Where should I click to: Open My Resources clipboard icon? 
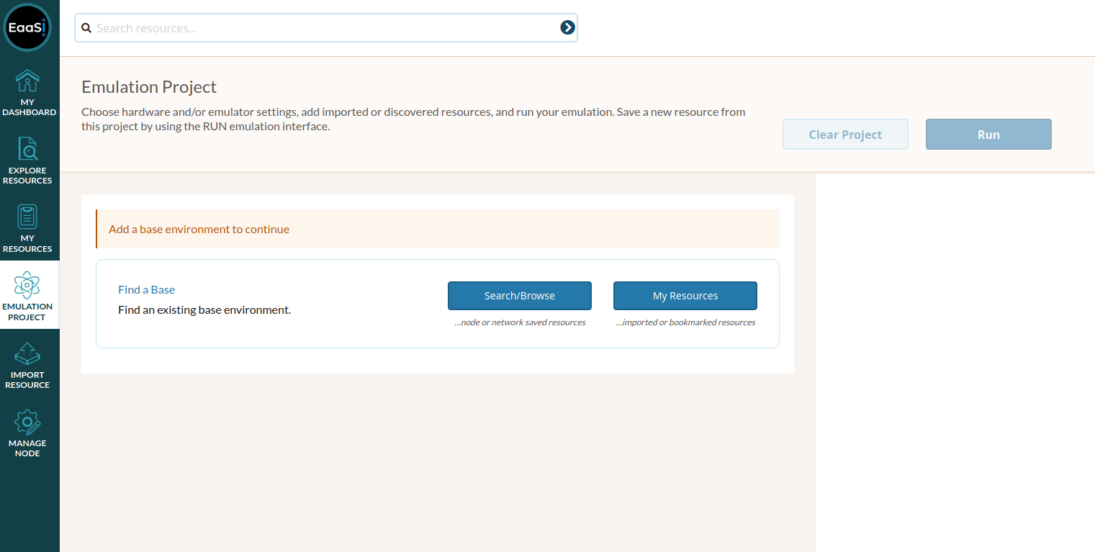[x=27, y=217]
